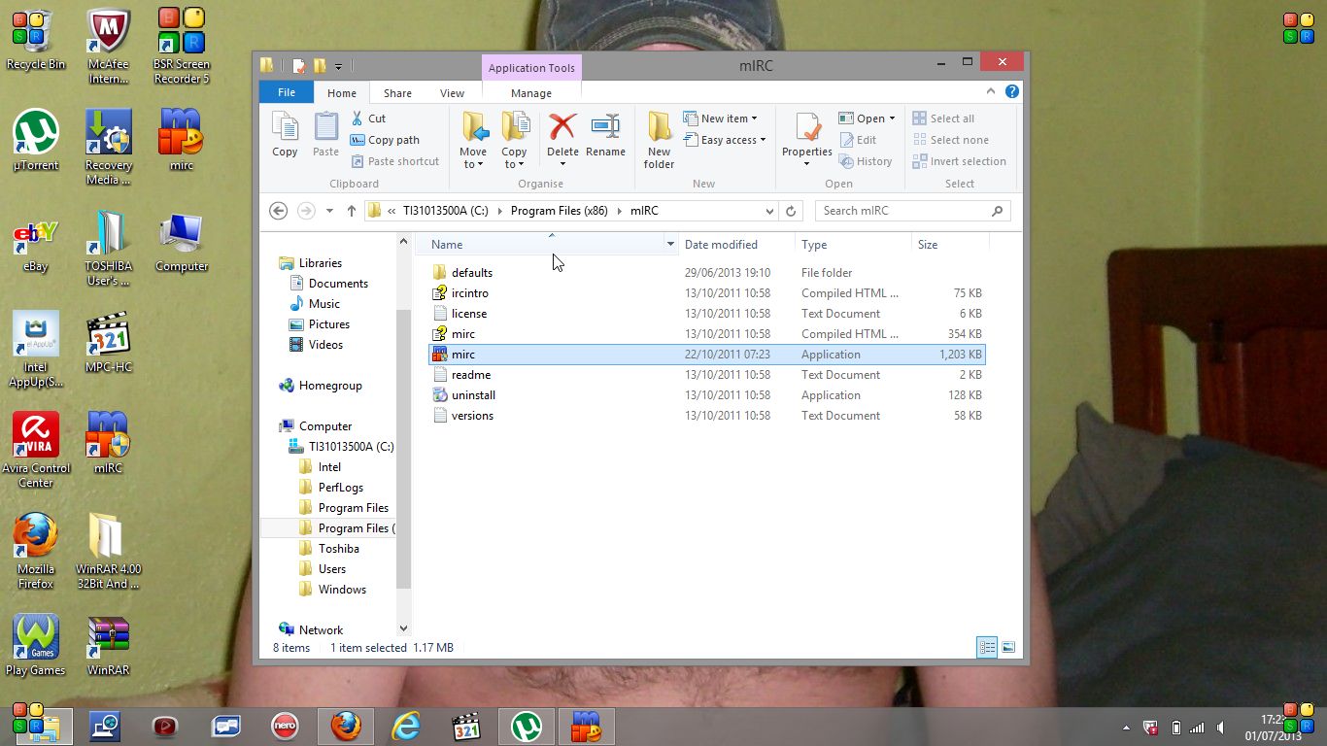Switch to the View ribbon tab
The height and width of the screenshot is (746, 1327).
tap(452, 93)
